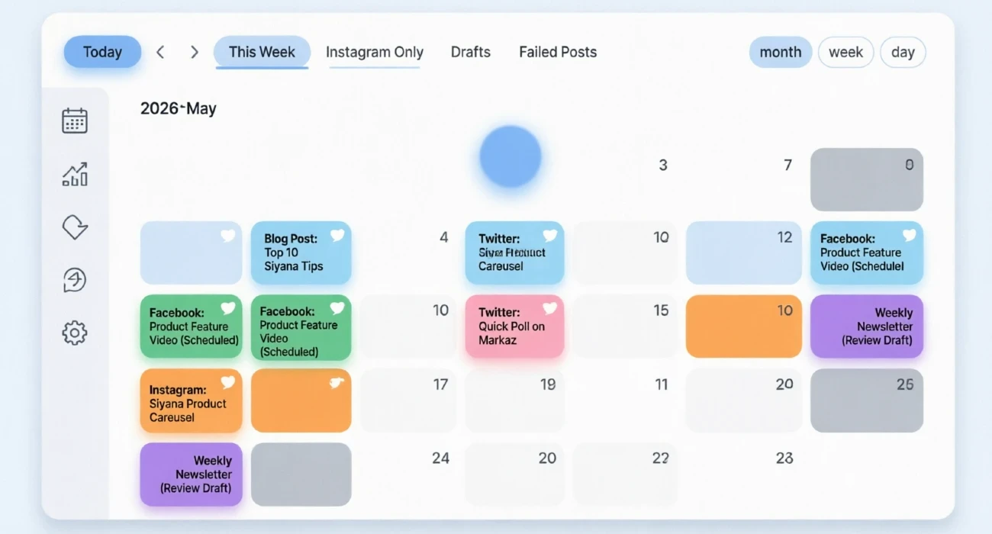Go to previous period with left chevron
The image size is (992, 534).
(160, 52)
